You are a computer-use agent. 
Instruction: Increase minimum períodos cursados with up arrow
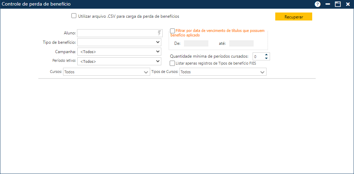point(266,55)
